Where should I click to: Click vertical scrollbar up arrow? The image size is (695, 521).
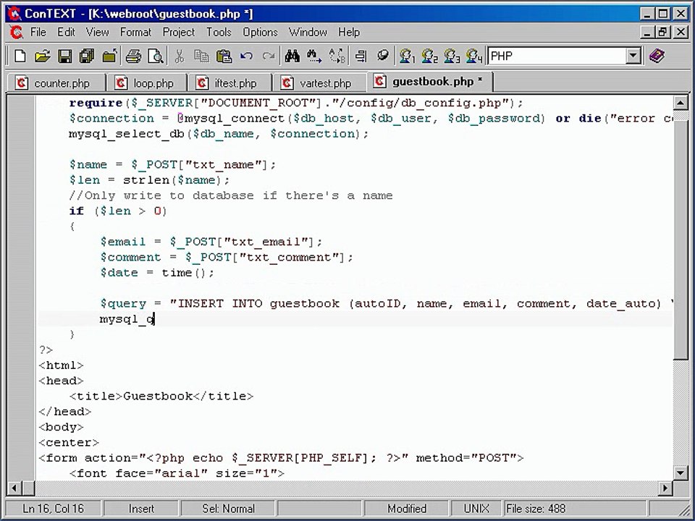pos(681,103)
